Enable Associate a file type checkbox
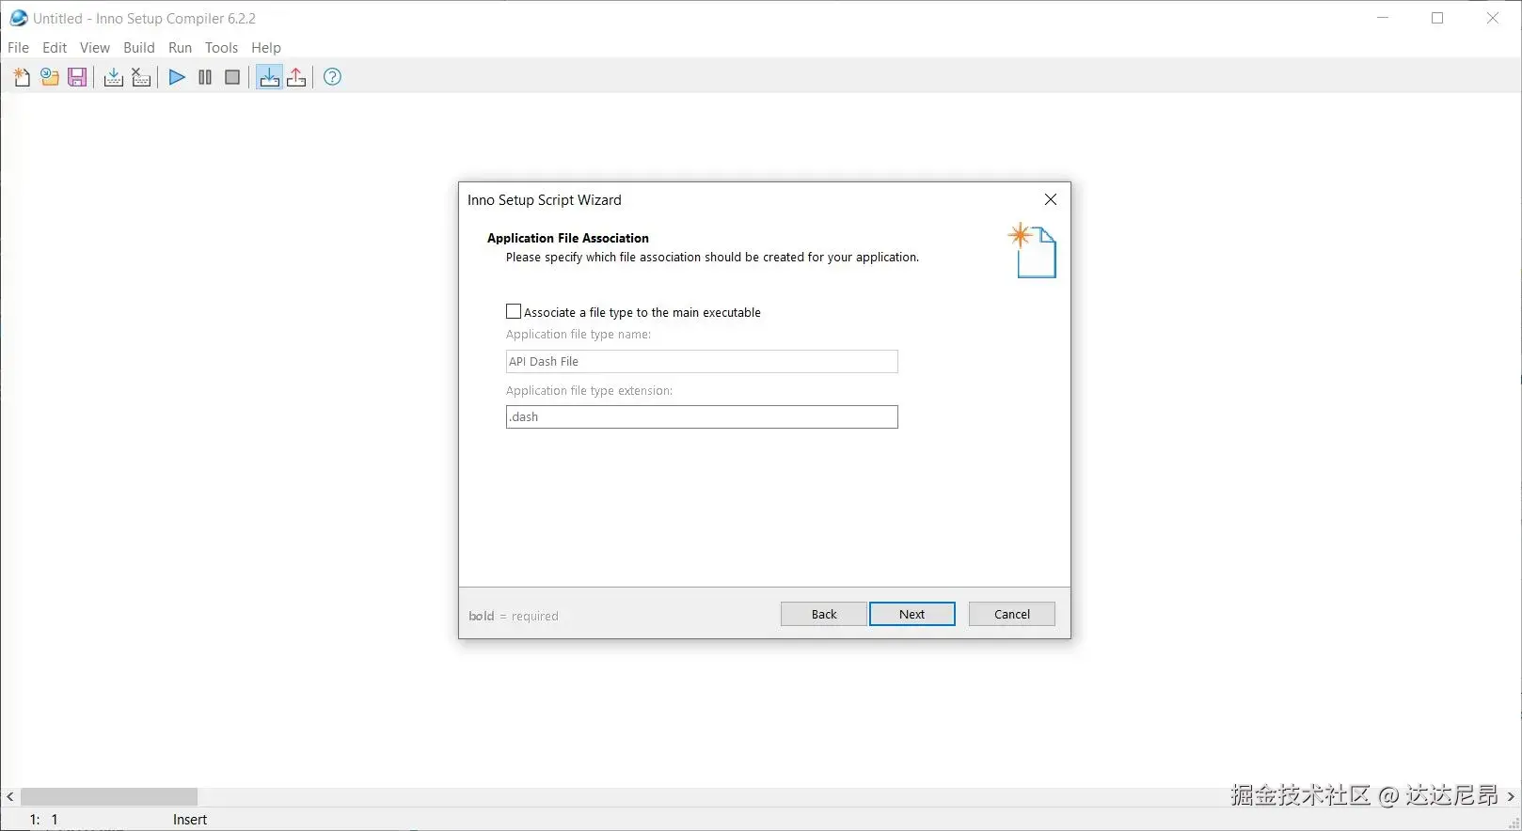This screenshot has width=1522, height=831. [514, 311]
